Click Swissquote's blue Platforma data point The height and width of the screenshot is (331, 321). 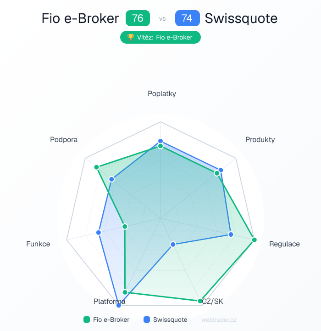click(x=119, y=304)
